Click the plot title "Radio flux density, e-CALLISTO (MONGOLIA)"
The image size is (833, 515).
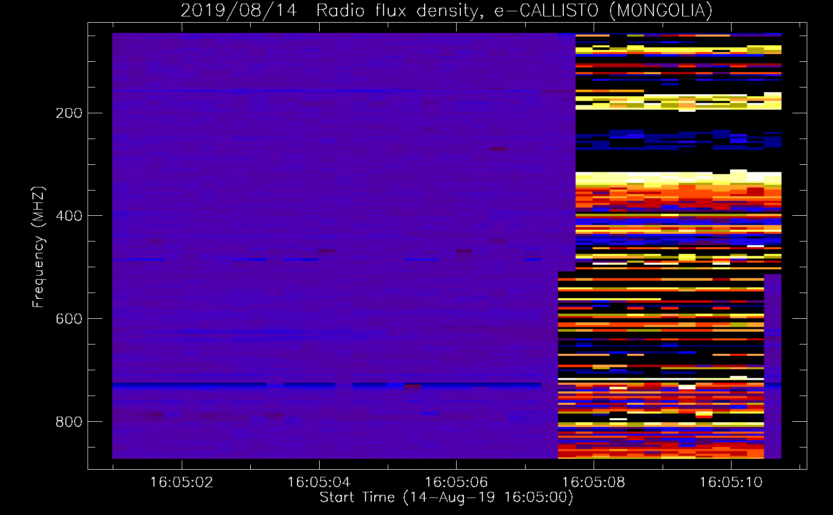(x=514, y=11)
